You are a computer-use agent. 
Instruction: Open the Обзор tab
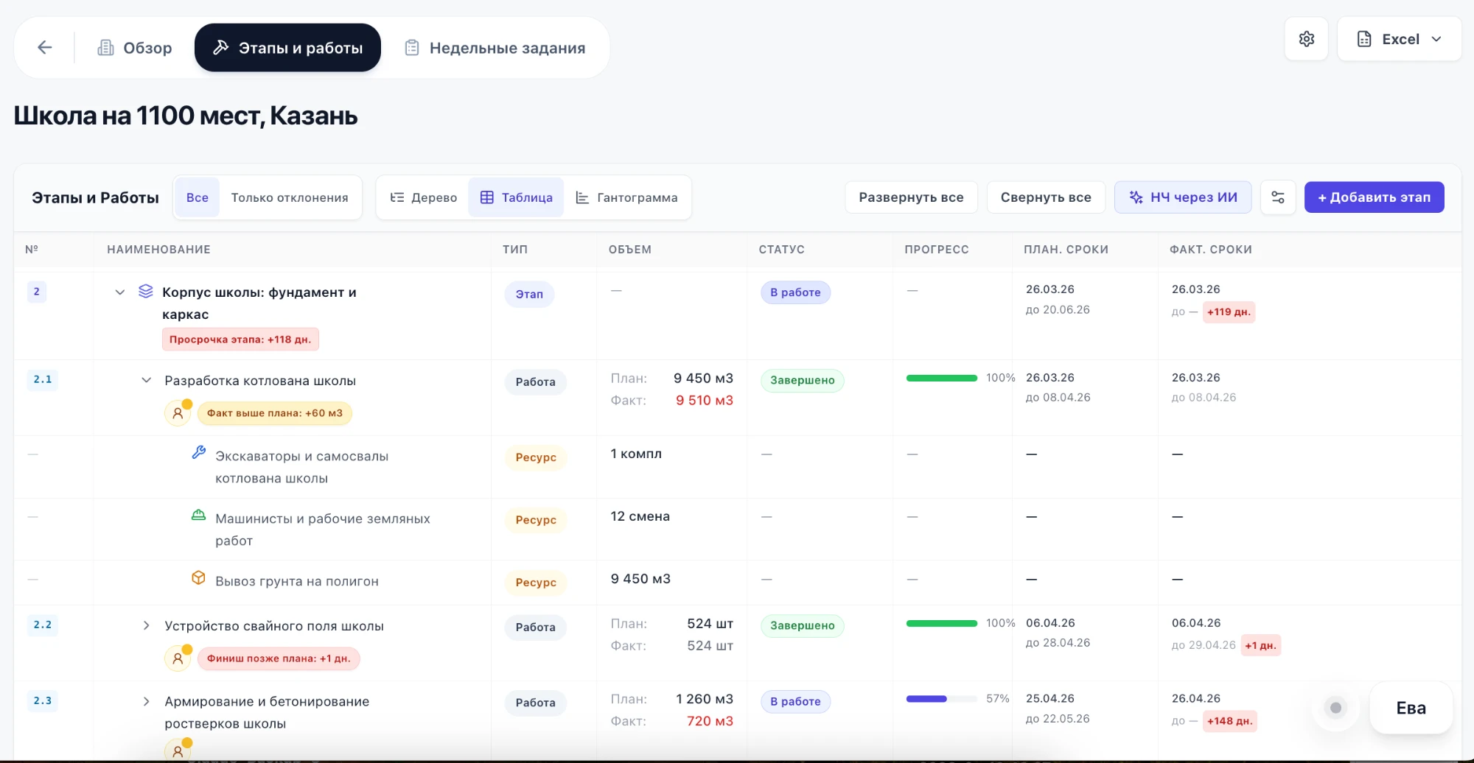tap(135, 48)
